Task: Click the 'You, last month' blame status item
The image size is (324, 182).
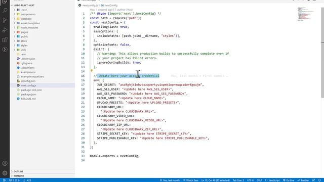Action: point(170,180)
